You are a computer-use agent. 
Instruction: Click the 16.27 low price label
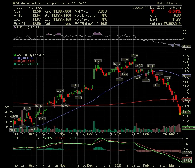click(120, 80)
